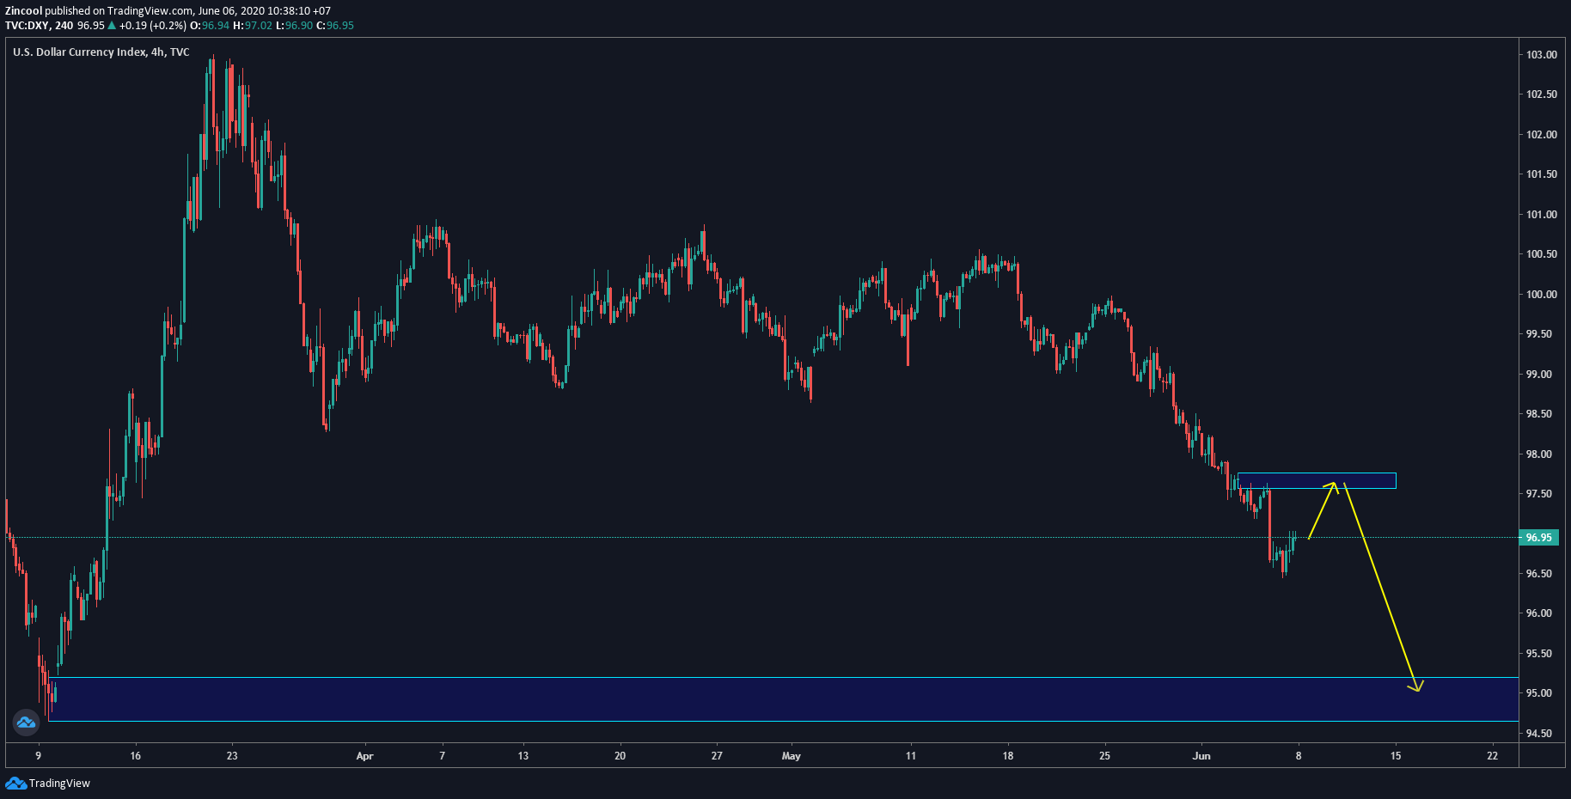Click the 'May' label on the time axis
This screenshot has width=1571, height=799.
tap(792, 756)
